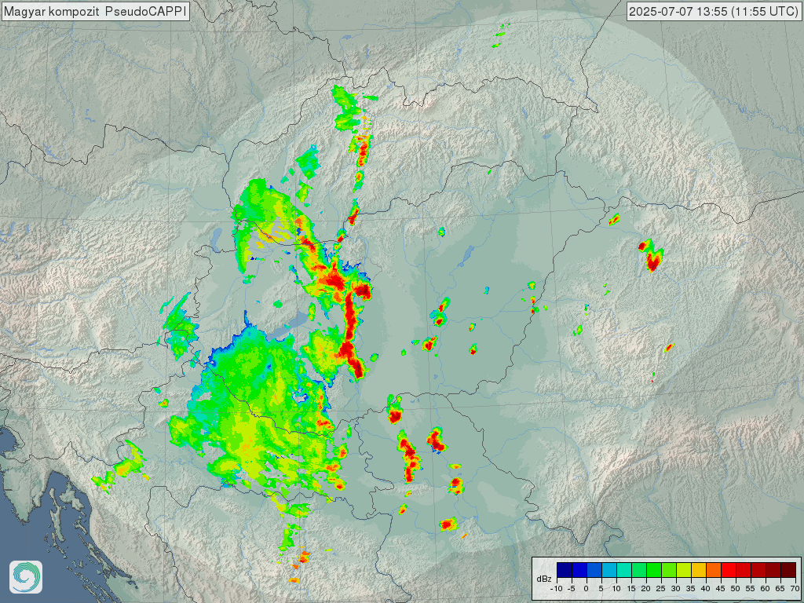Screen dimensions: 804x603
Task: Click the '70' legend scale value
Action: pos(795,589)
